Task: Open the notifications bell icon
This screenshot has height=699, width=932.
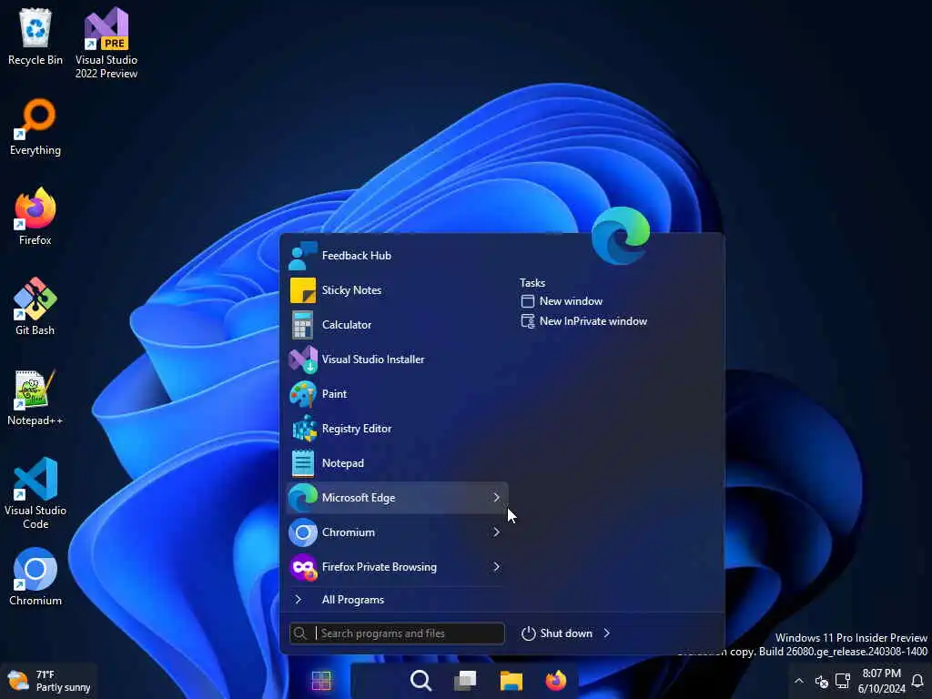Action: coord(917,681)
